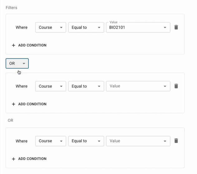Open Course field dropdown in first filter
This screenshot has height=174, width=197.
tap(51, 27)
